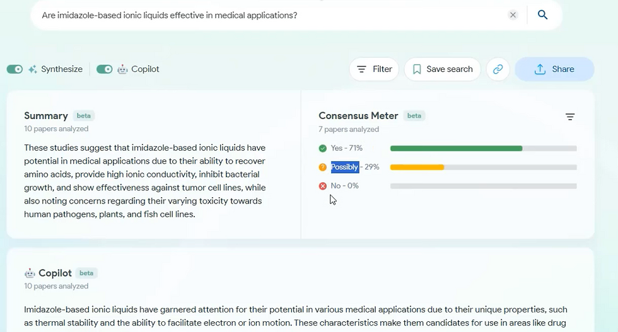Open the Filter options
The height and width of the screenshot is (332, 618).
(x=374, y=69)
